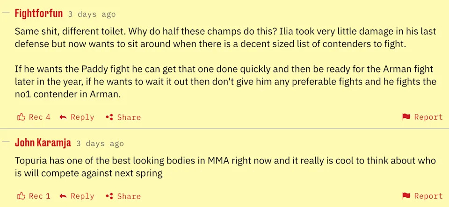Open permalink timestamp of Fightforfun's comment
The image size is (449, 207).
[x=92, y=14]
